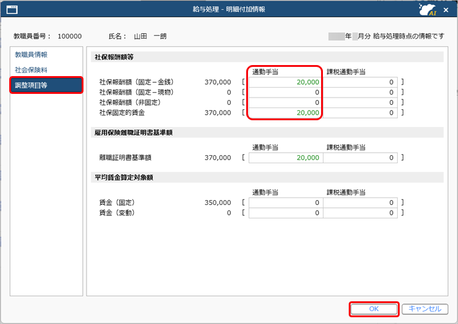Edit 課税通勤手当 field for 社保報酬額(固定-現物)
The width and height of the screenshot is (458, 324).
coord(360,93)
